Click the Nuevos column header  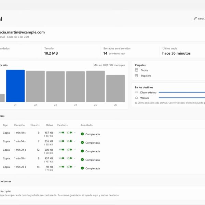click(35, 125)
